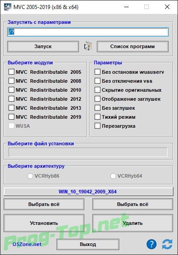
Task: Open the OSZone.net link
Action: click(x=27, y=244)
